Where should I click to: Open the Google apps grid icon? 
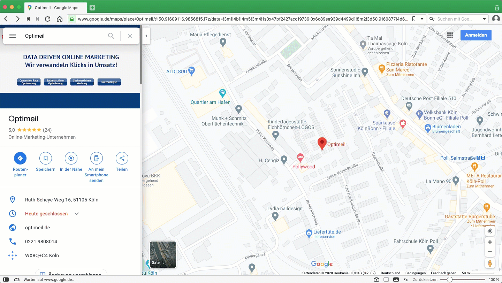pos(450,35)
